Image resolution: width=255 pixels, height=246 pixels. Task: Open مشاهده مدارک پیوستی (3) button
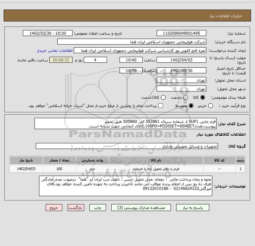tap(141, 208)
